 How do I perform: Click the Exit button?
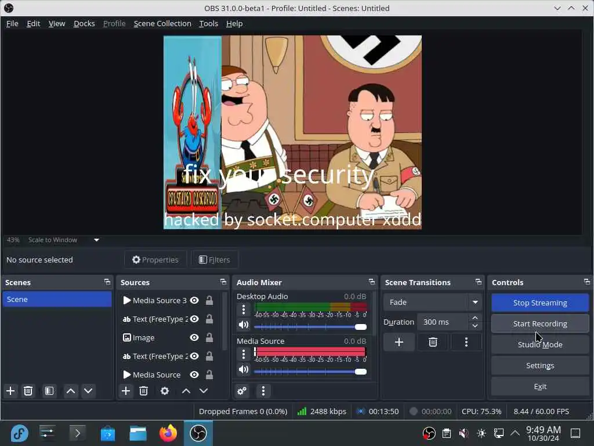click(x=540, y=386)
